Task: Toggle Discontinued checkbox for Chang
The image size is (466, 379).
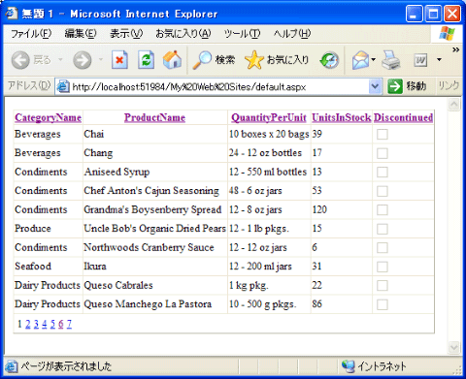Action: (x=383, y=153)
